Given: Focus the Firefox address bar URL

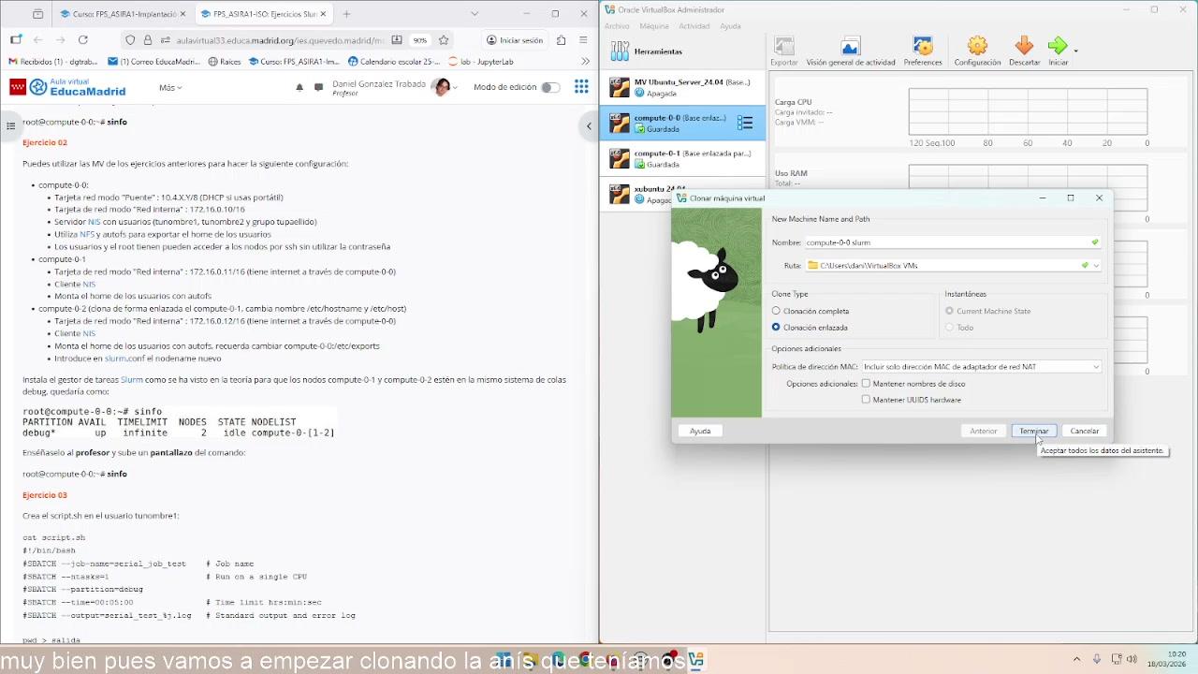Looking at the screenshot, I should pos(280,40).
